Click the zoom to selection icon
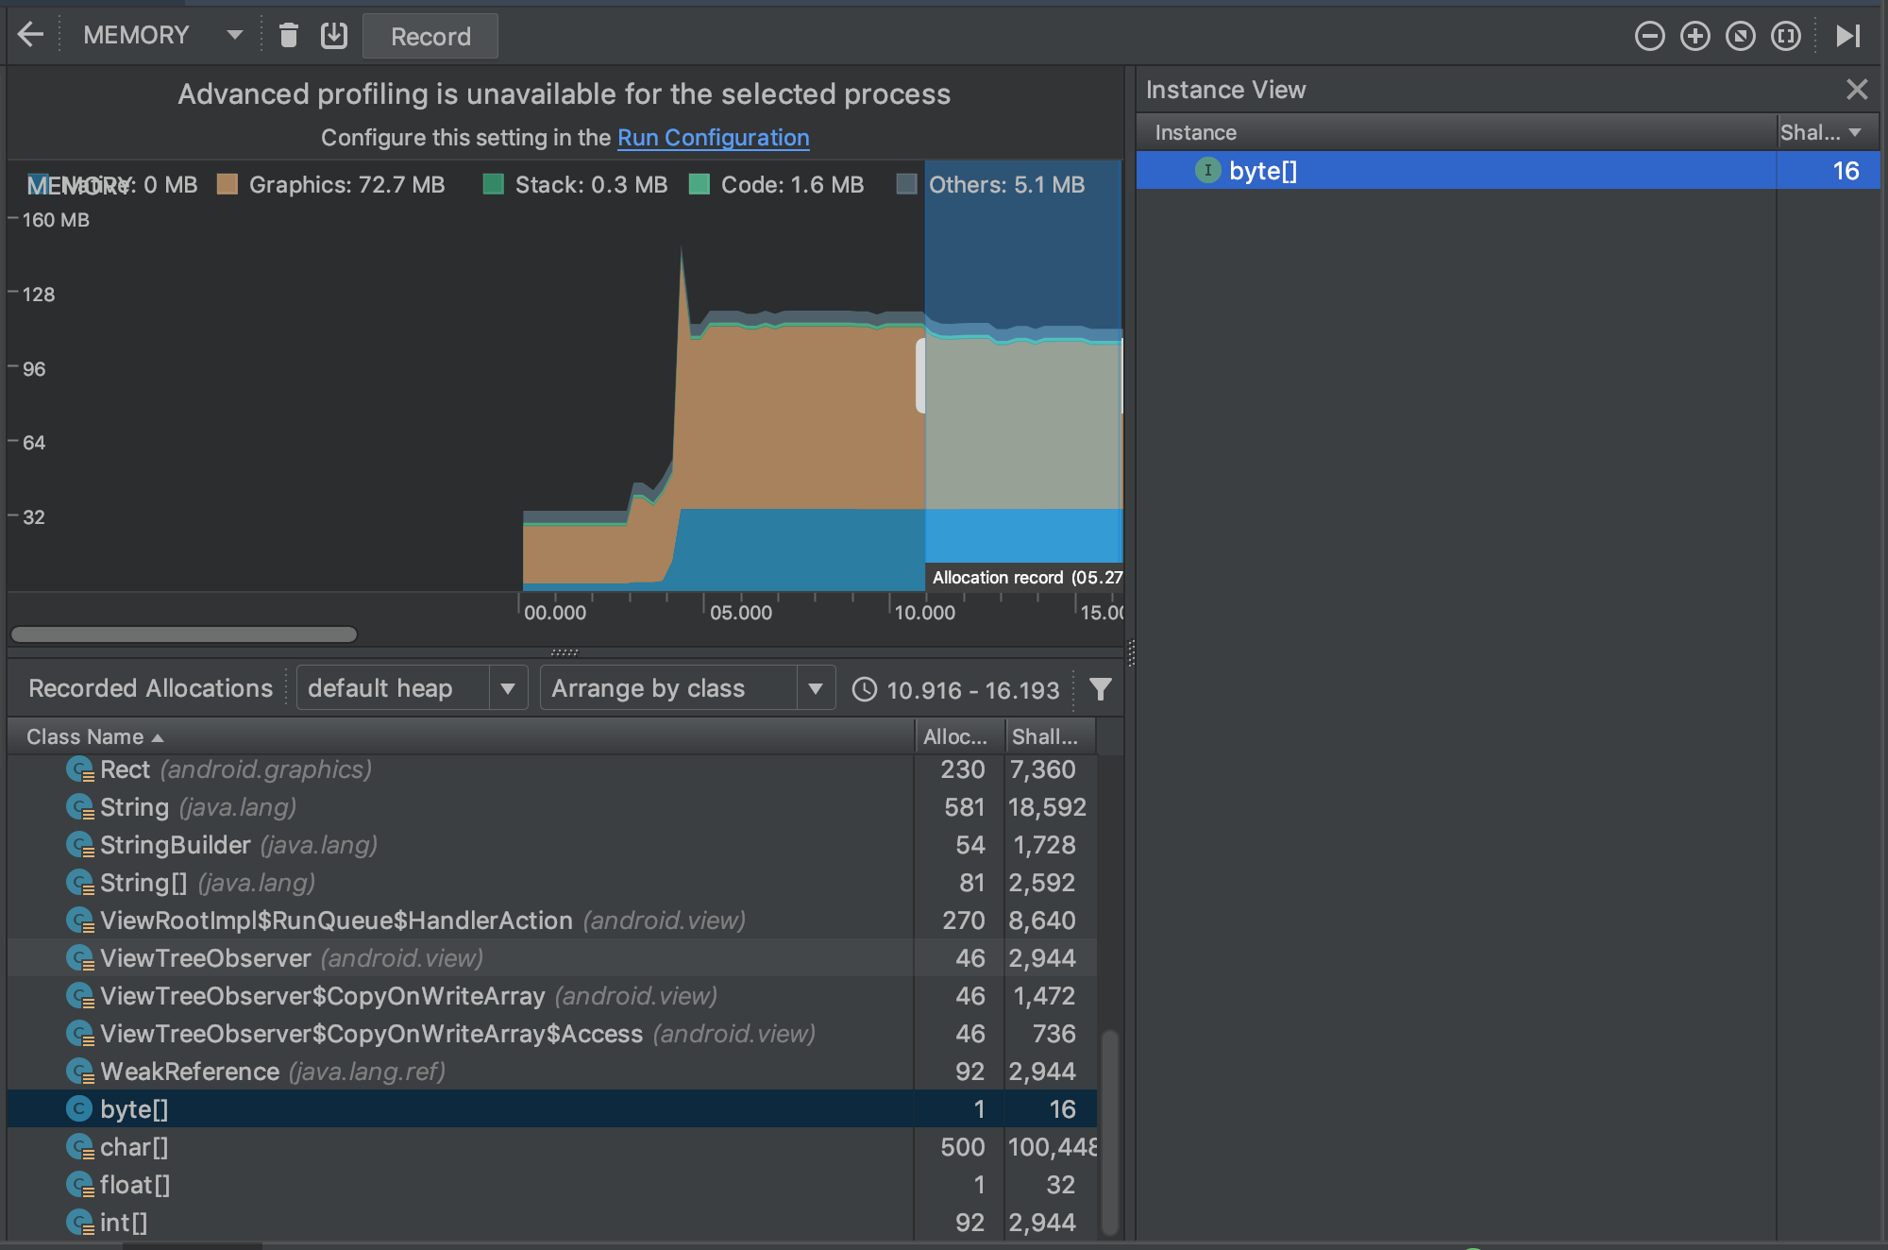Image resolution: width=1888 pixels, height=1250 pixels. pyautogui.click(x=1785, y=37)
